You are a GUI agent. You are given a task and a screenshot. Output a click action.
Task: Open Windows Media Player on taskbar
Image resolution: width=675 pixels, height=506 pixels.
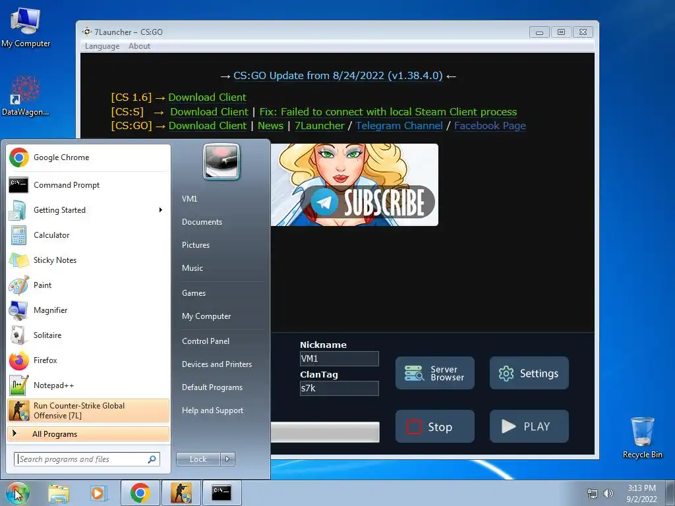click(98, 493)
